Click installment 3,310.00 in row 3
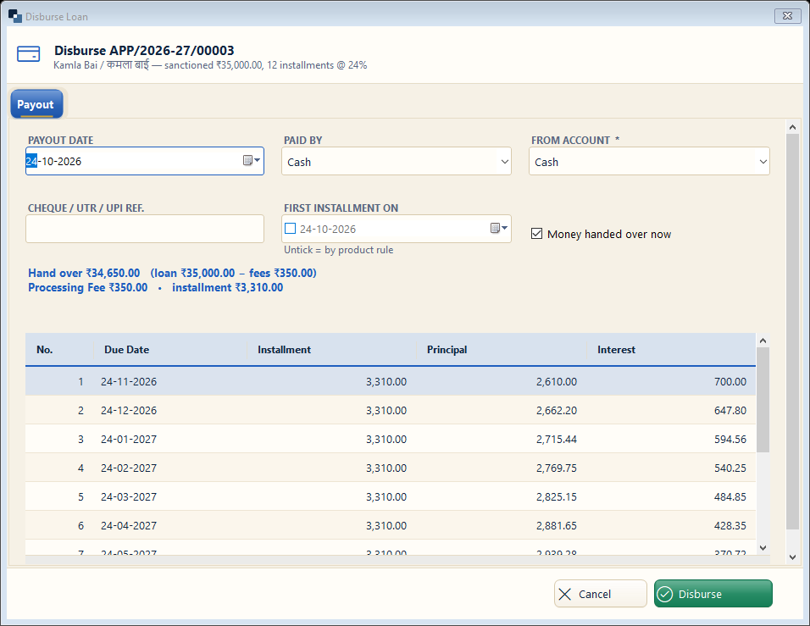Image resolution: width=810 pixels, height=626 pixels. (386, 440)
